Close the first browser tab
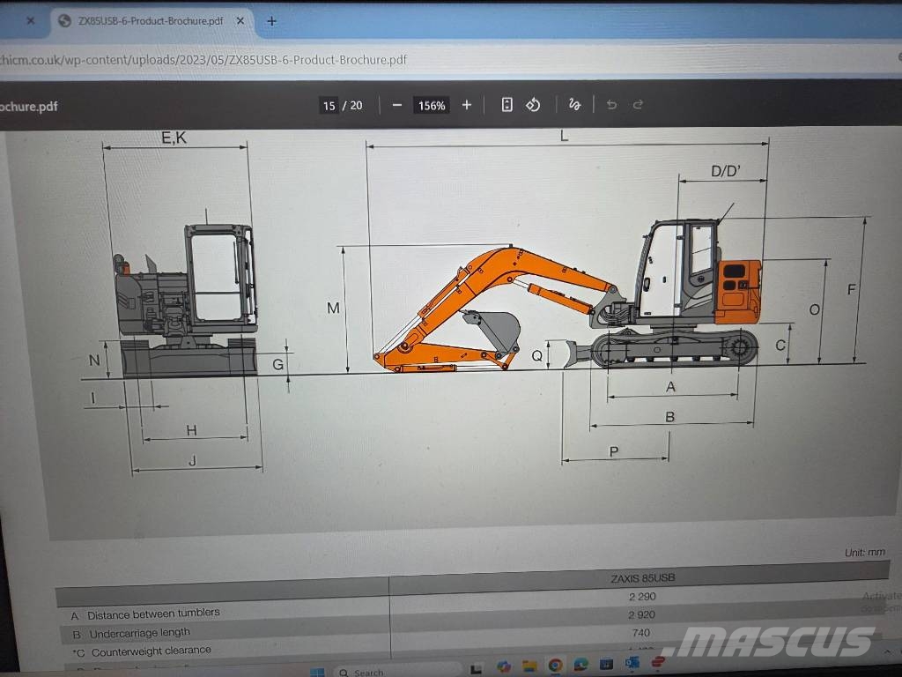Viewport: 902px width, 677px height. (x=31, y=21)
